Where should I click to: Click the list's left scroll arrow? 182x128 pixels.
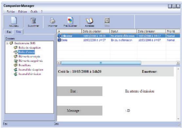tap(59, 63)
